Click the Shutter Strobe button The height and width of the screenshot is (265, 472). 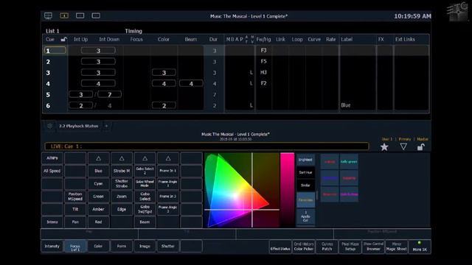[x=122, y=183]
